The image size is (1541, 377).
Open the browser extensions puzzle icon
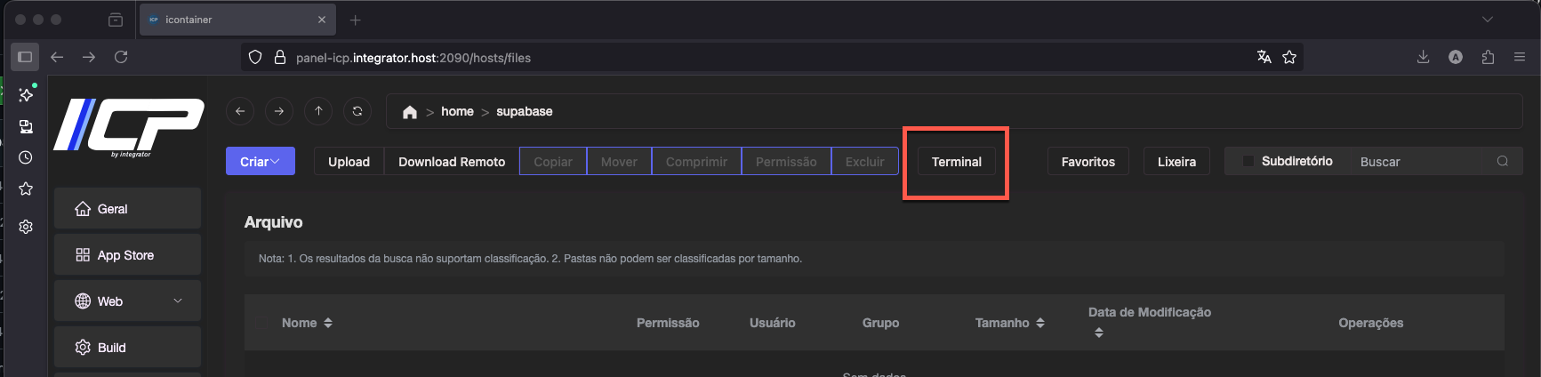click(1488, 57)
